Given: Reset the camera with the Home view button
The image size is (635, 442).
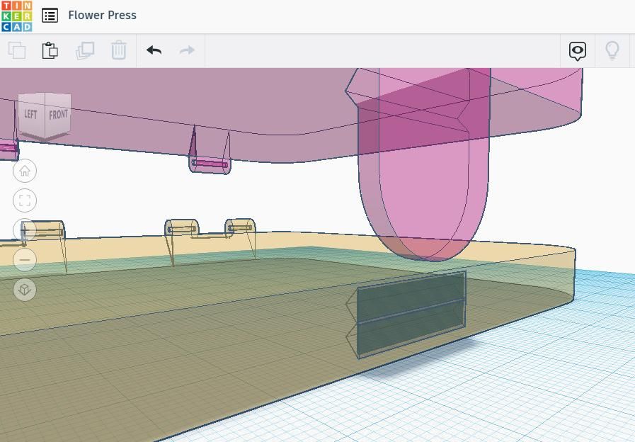Looking at the screenshot, I should [25, 171].
